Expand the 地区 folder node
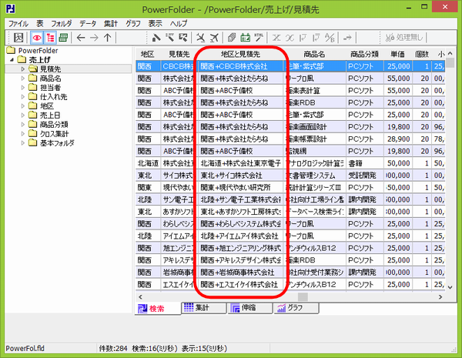The width and height of the screenshot is (462, 358). point(22,106)
